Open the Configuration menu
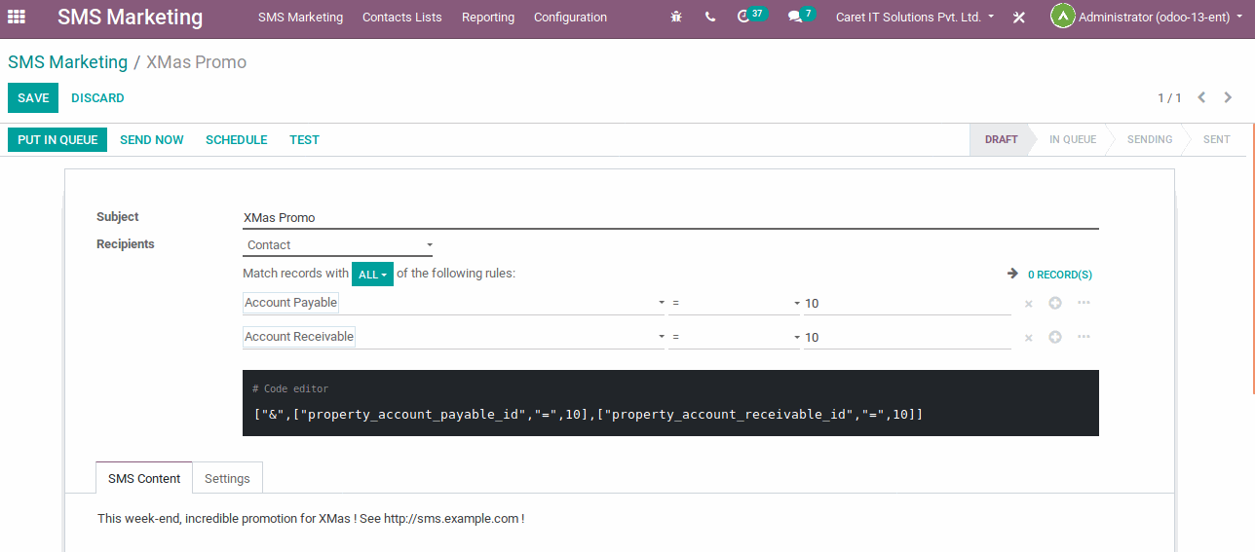The image size is (1255, 552). [x=570, y=17]
